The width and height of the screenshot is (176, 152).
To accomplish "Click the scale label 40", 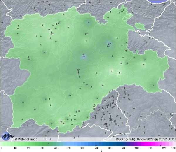I will [56, 148].
